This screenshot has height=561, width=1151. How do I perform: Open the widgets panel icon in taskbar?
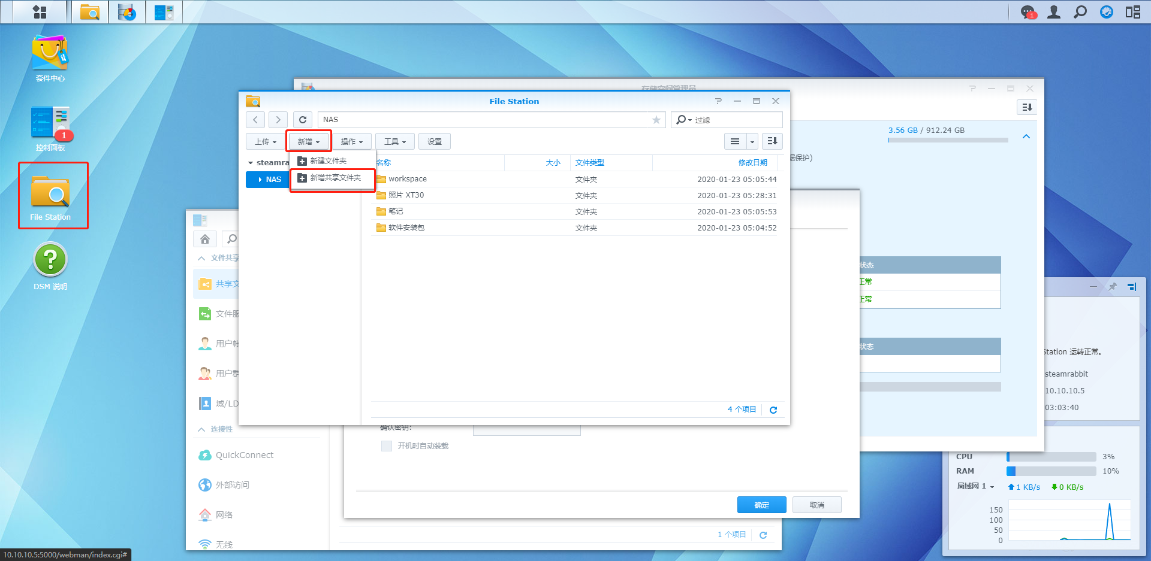point(1133,12)
